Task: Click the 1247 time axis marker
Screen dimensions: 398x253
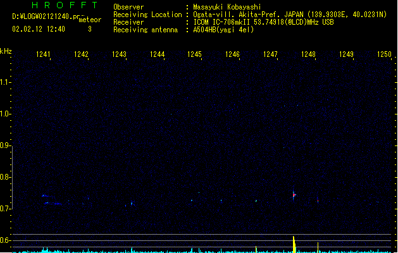Action: click(270, 54)
